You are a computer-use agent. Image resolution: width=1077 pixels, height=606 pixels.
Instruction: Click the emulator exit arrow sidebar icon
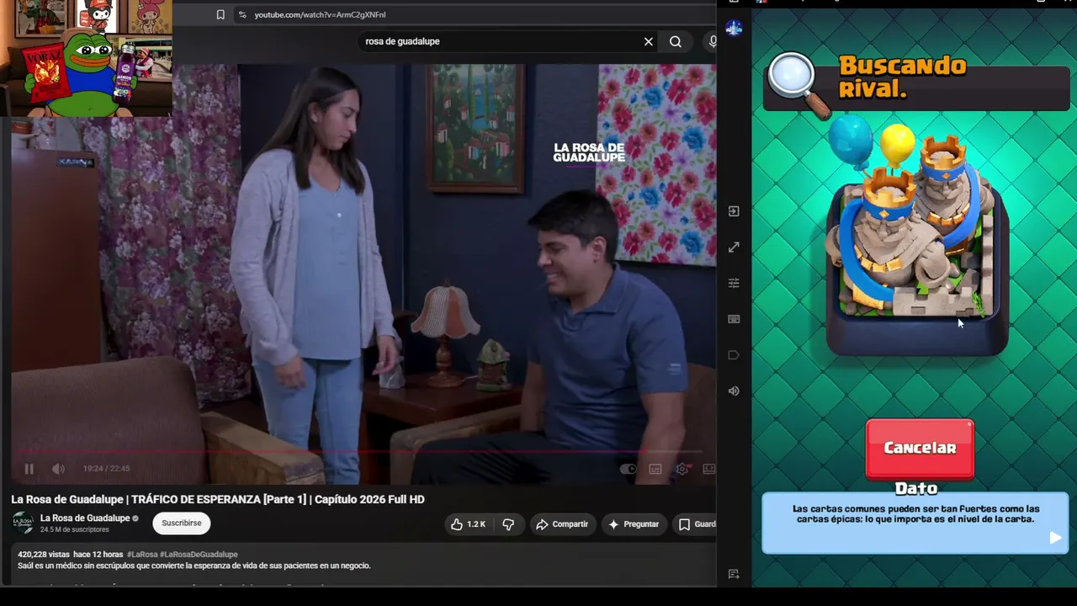point(734,211)
